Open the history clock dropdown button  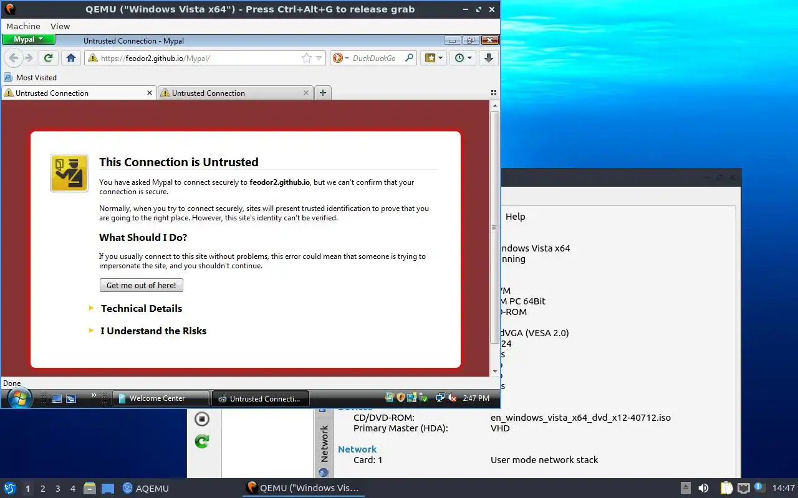tap(463, 58)
